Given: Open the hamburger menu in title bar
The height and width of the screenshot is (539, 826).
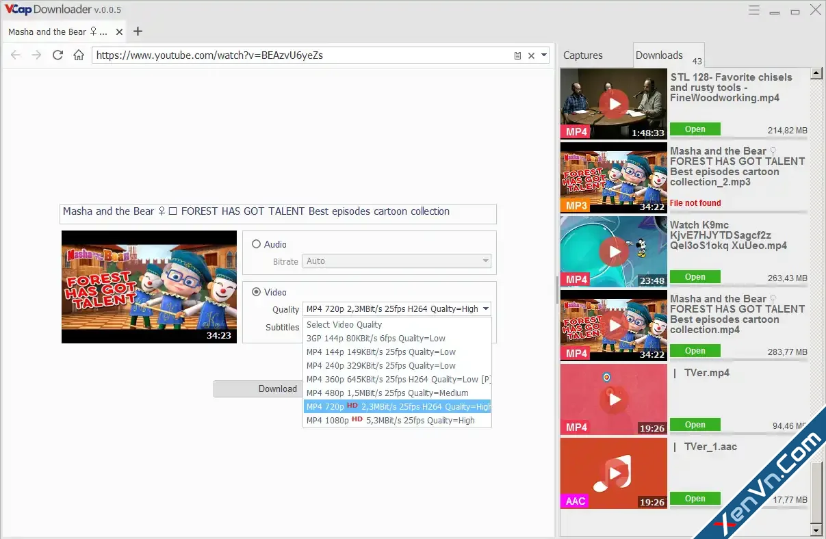Looking at the screenshot, I should tap(753, 10).
